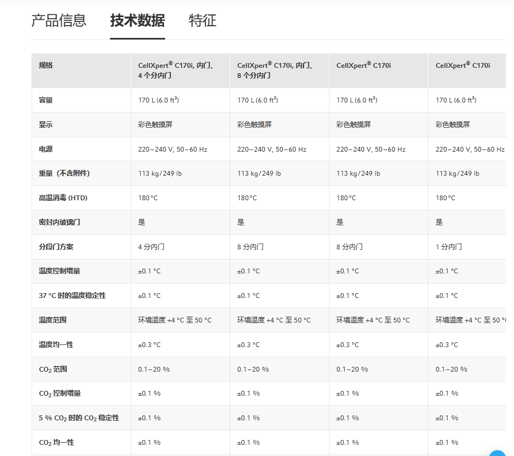Image resolution: width=514 pixels, height=456 pixels.
Task: Click the 电源 row label
Action: tap(45, 149)
